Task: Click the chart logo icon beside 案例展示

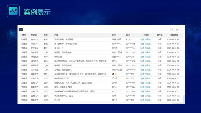Action: point(13,11)
